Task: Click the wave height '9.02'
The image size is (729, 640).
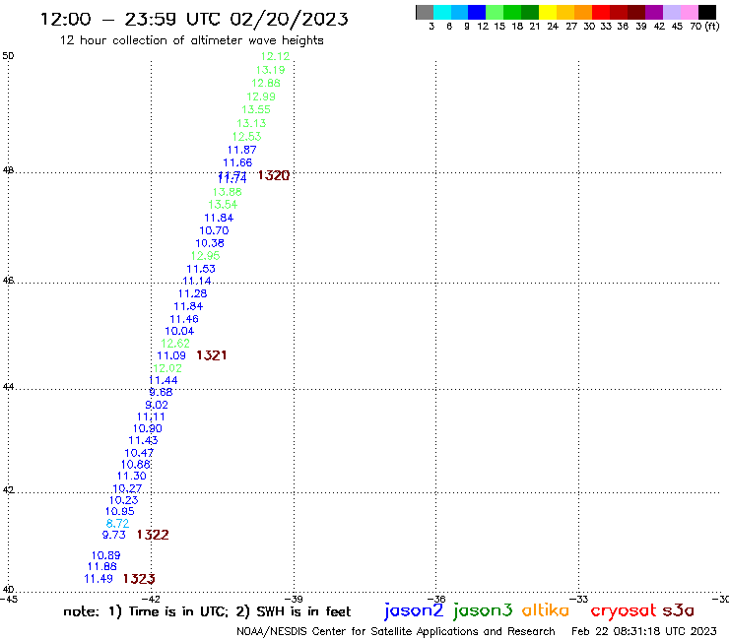Action: [x=157, y=405]
